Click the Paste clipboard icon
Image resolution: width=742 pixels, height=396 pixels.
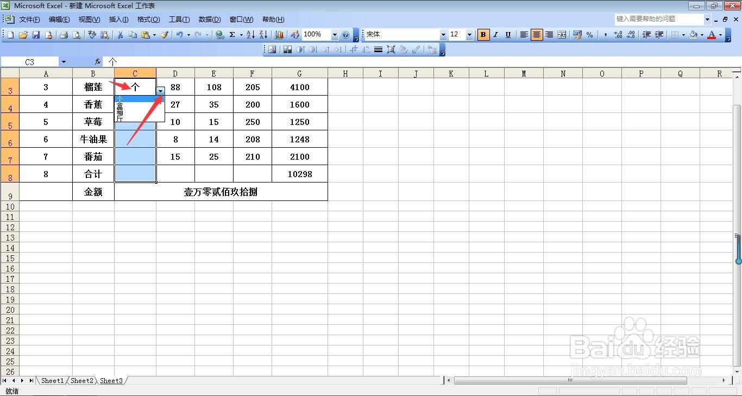(x=146, y=34)
